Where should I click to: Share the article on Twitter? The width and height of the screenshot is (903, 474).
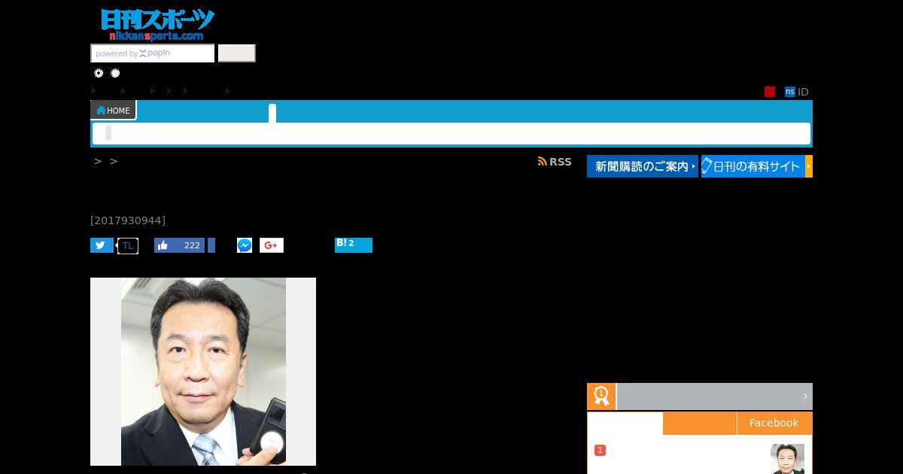point(102,245)
